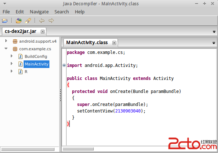Minimize the Java Decompiler window
Screen dimensions: 218x153
click(x=197, y=4)
